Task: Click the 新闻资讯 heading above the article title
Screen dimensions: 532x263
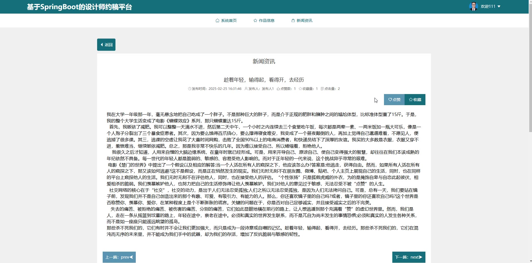Action: click(x=264, y=61)
